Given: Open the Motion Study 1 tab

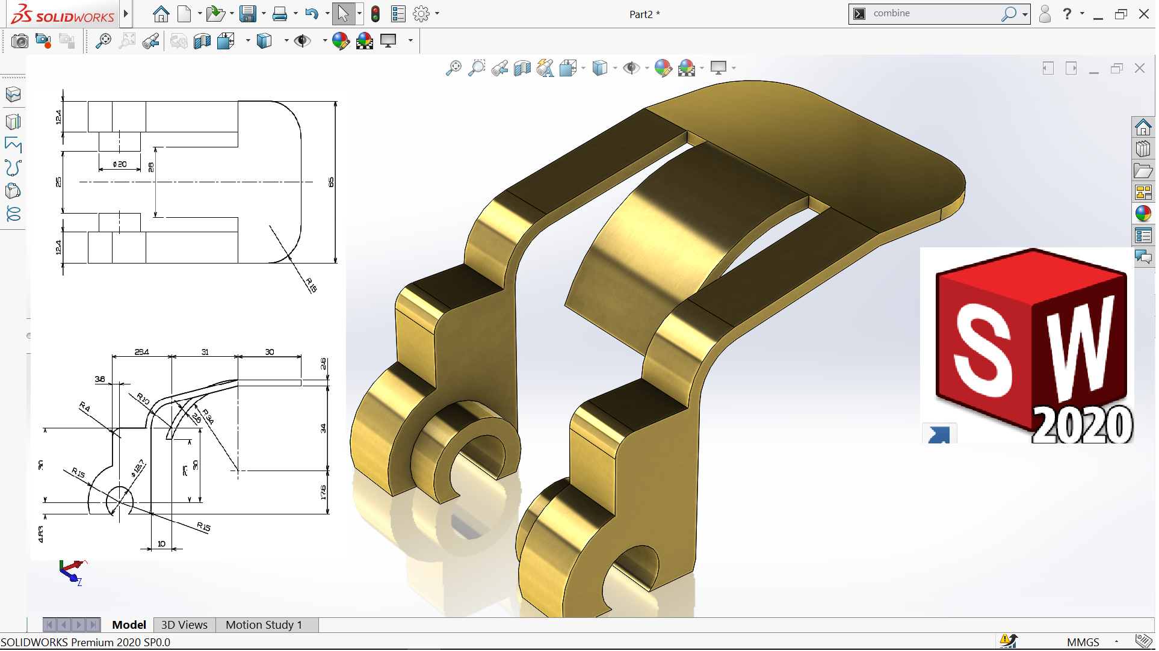Looking at the screenshot, I should click(x=264, y=626).
